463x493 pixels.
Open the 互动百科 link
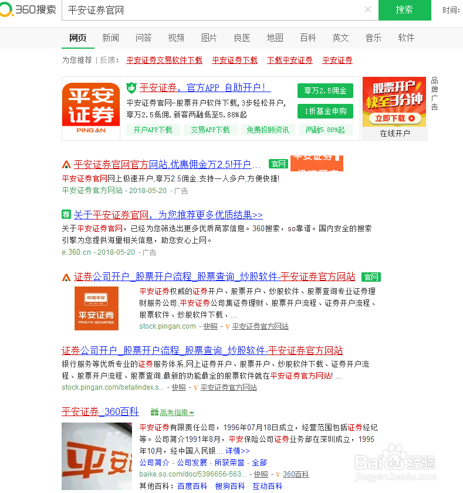268,486
